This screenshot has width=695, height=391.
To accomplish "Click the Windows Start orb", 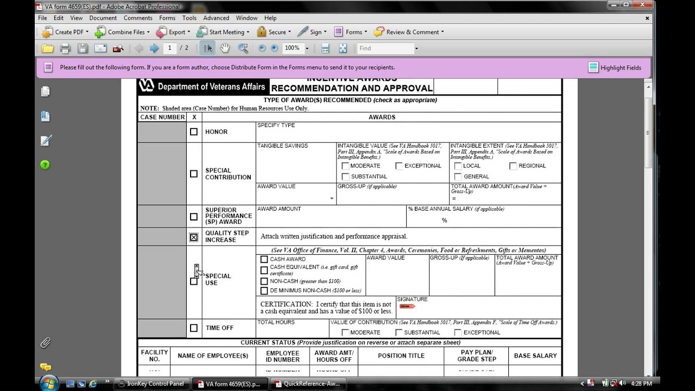I will click(48, 383).
